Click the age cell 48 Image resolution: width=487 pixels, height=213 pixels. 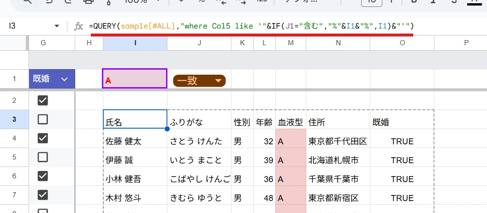point(264,195)
